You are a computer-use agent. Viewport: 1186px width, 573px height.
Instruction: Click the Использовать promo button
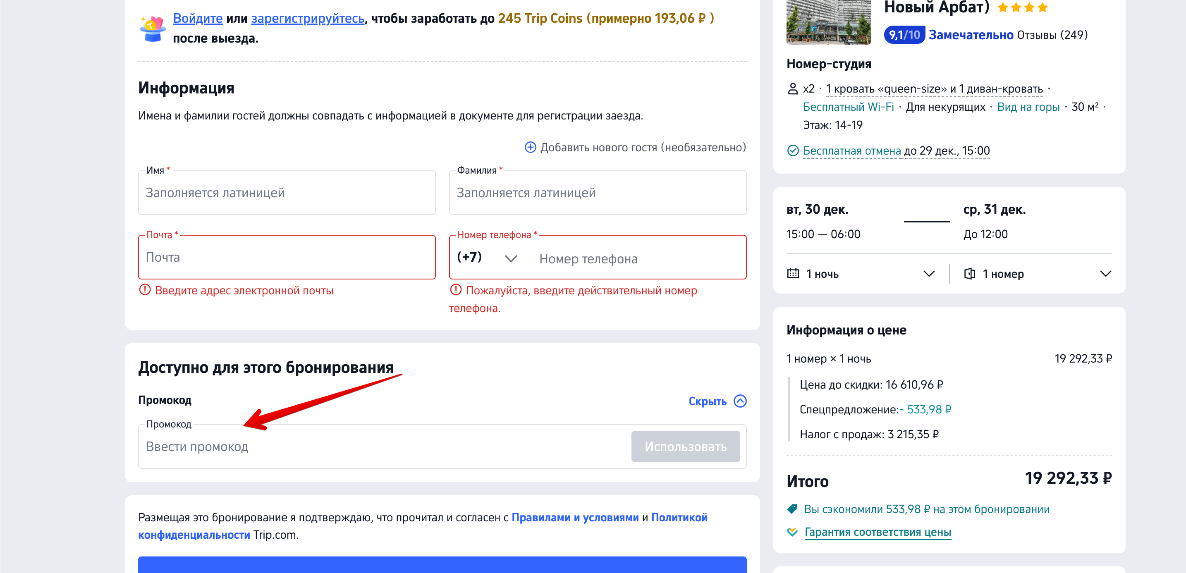tap(685, 446)
